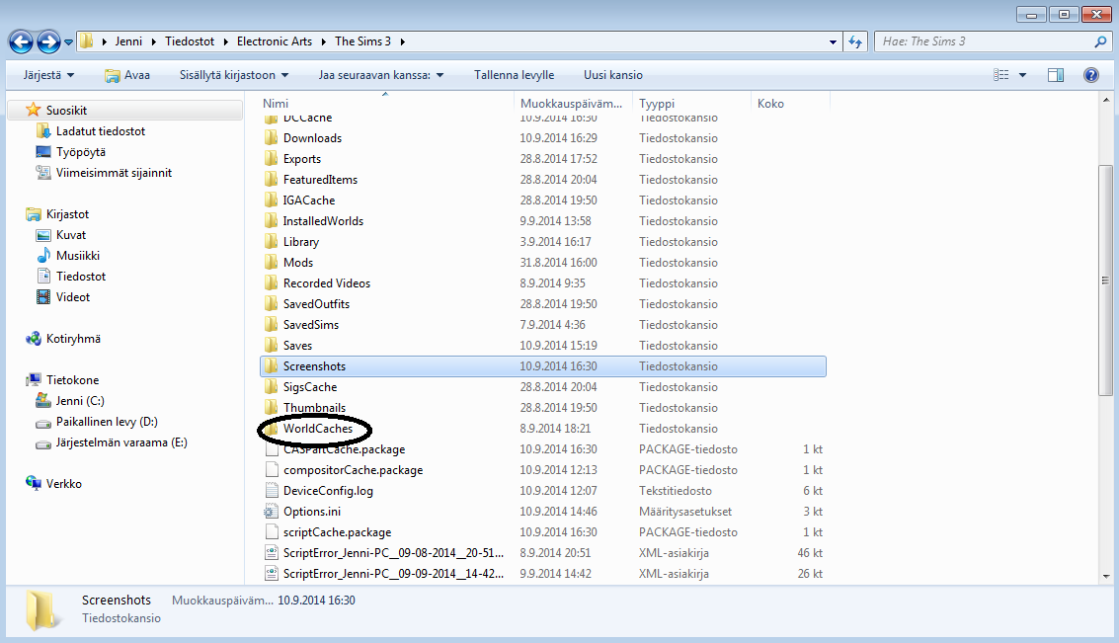
Task: Open Paikallinen levy (D:) drive
Action: tap(107, 421)
